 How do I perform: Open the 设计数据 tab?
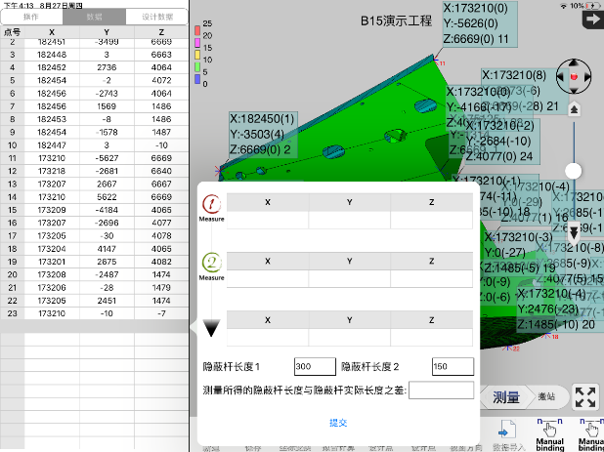point(155,17)
